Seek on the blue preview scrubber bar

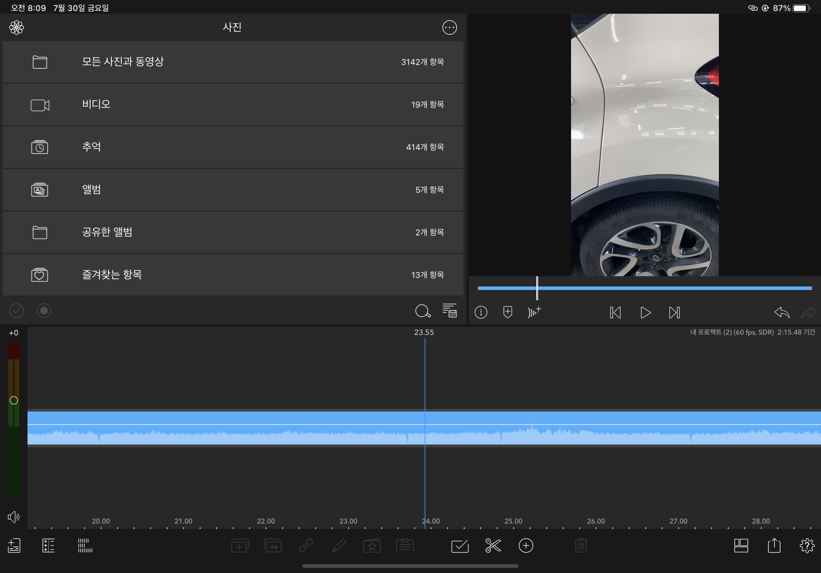[x=645, y=288]
